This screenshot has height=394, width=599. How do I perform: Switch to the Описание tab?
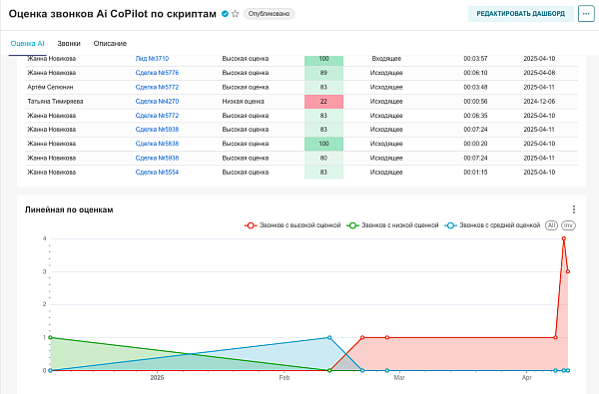[x=110, y=43]
